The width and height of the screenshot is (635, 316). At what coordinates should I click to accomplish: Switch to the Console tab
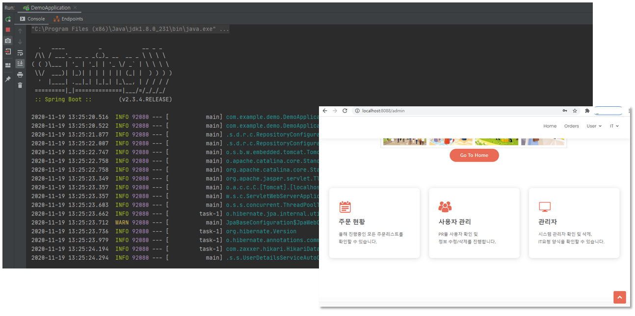click(32, 19)
